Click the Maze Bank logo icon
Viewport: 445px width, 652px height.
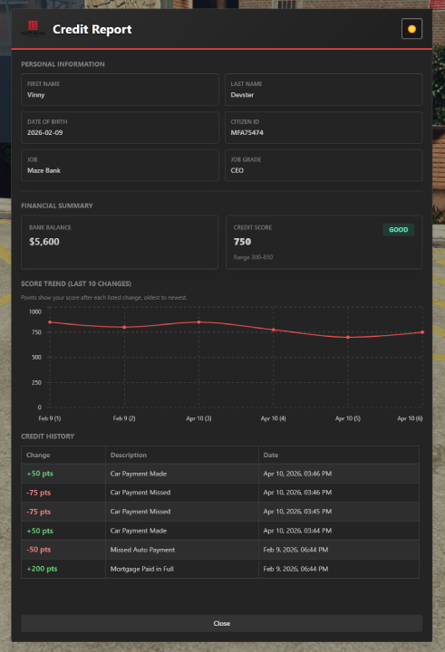[33, 28]
